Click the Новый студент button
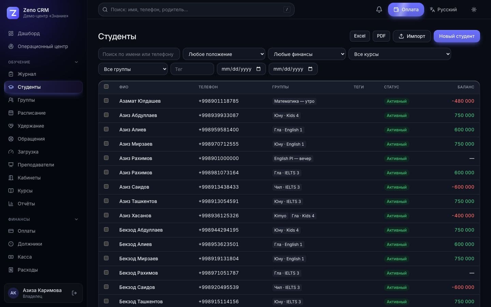The width and height of the screenshot is (491, 307). pyautogui.click(x=457, y=36)
